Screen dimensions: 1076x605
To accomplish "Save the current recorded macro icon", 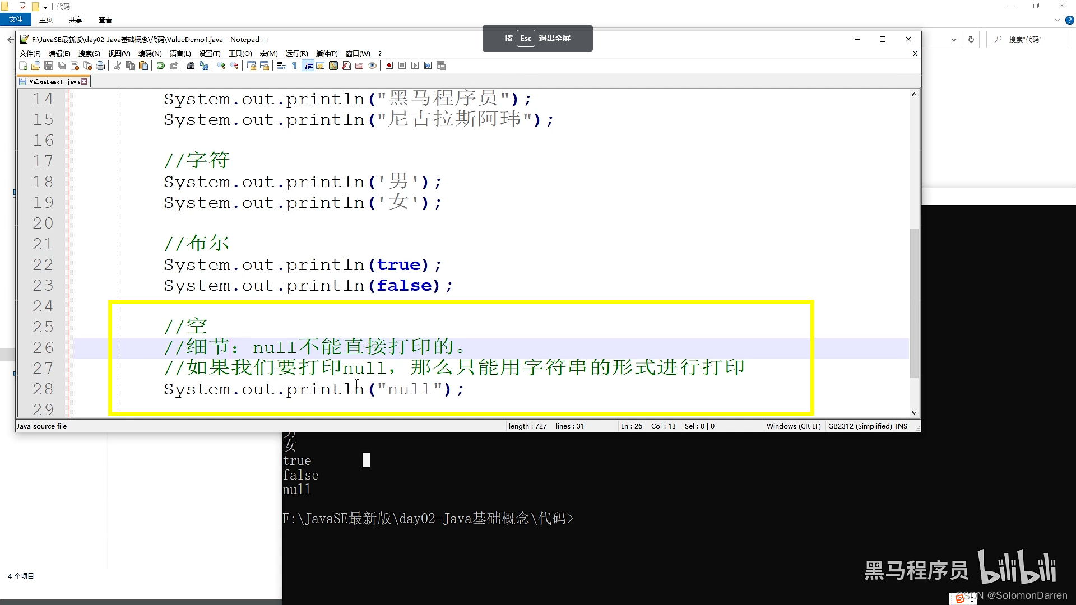I will tap(441, 66).
